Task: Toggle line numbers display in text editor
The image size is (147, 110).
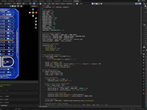Action: [136, 4]
